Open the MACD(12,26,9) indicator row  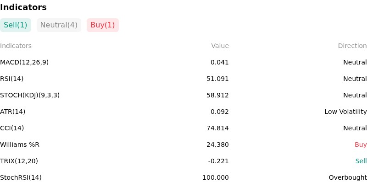click(183, 62)
